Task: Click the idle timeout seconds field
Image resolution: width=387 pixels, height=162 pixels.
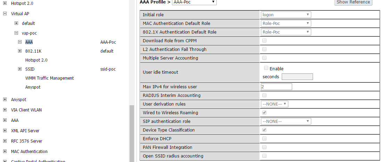Action: click(297, 77)
